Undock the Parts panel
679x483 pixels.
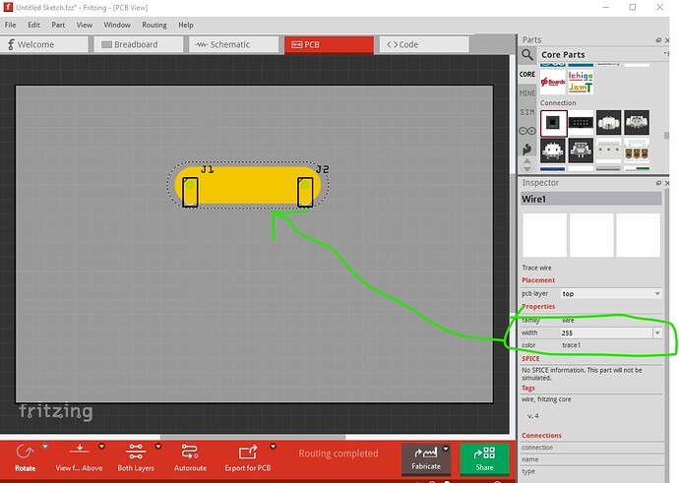pyautogui.click(x=658, y=39)
